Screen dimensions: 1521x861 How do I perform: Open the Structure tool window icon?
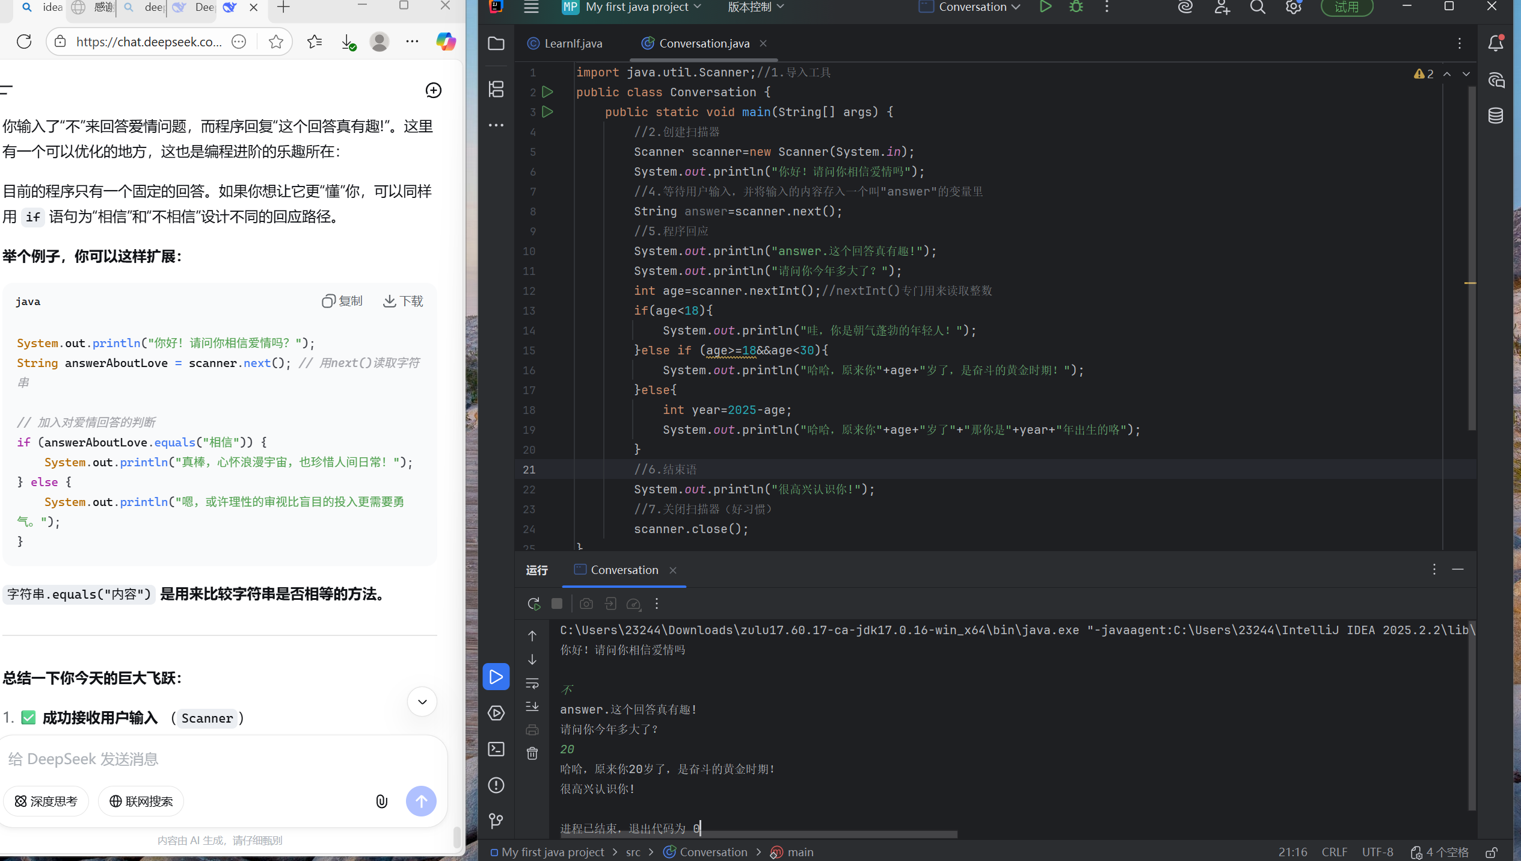click(x=496, y=89)
